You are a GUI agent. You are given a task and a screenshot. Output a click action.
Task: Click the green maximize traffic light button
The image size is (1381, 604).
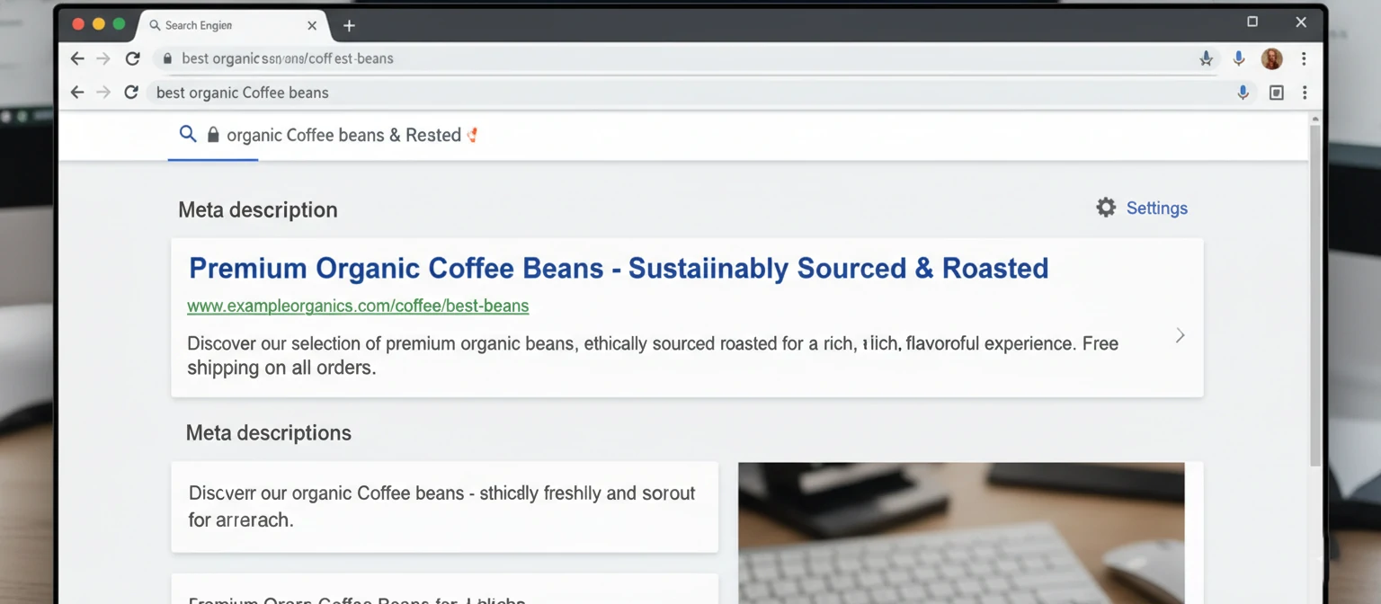click(120, 22)
